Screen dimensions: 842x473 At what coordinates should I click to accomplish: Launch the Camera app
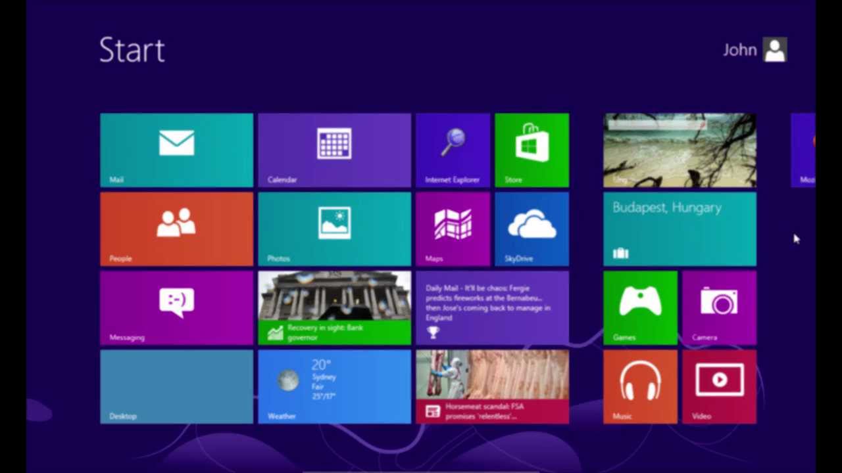coord(719,307)
